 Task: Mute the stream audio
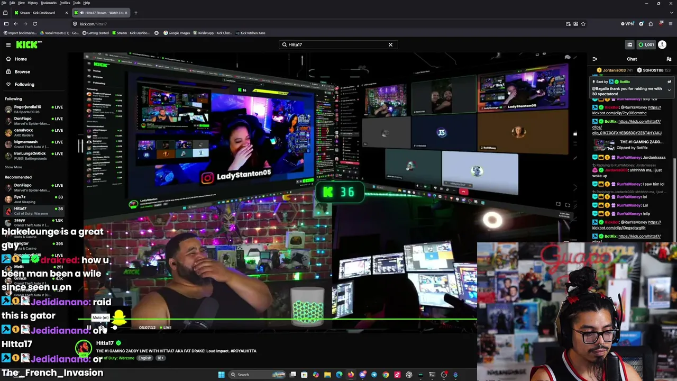coord(102,328)
